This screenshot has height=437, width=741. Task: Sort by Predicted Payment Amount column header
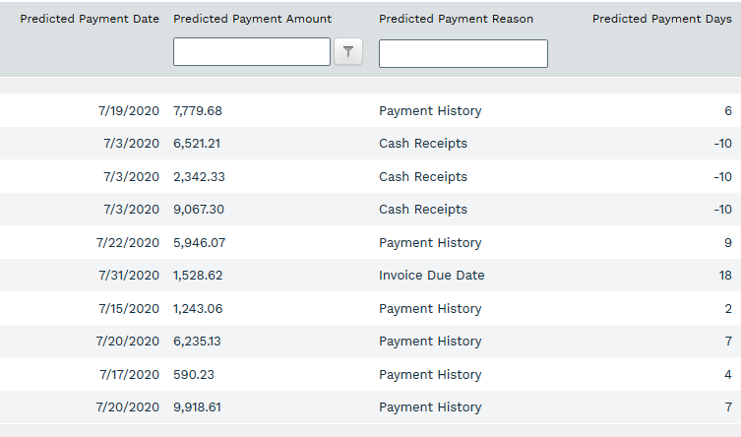pyautogui.click(x=252, y=19)
